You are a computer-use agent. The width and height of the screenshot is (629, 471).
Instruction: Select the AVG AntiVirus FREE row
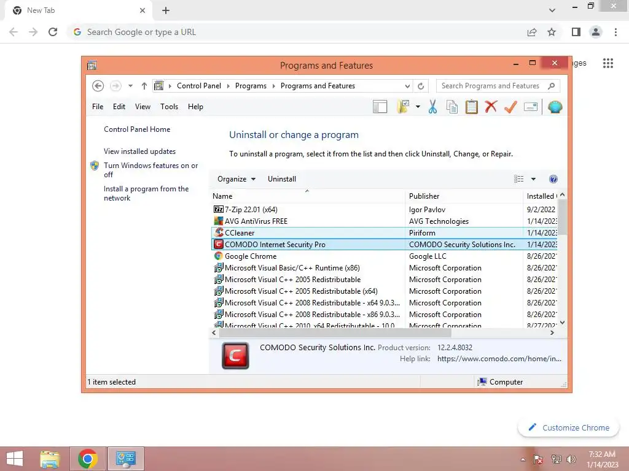point(384,221)
